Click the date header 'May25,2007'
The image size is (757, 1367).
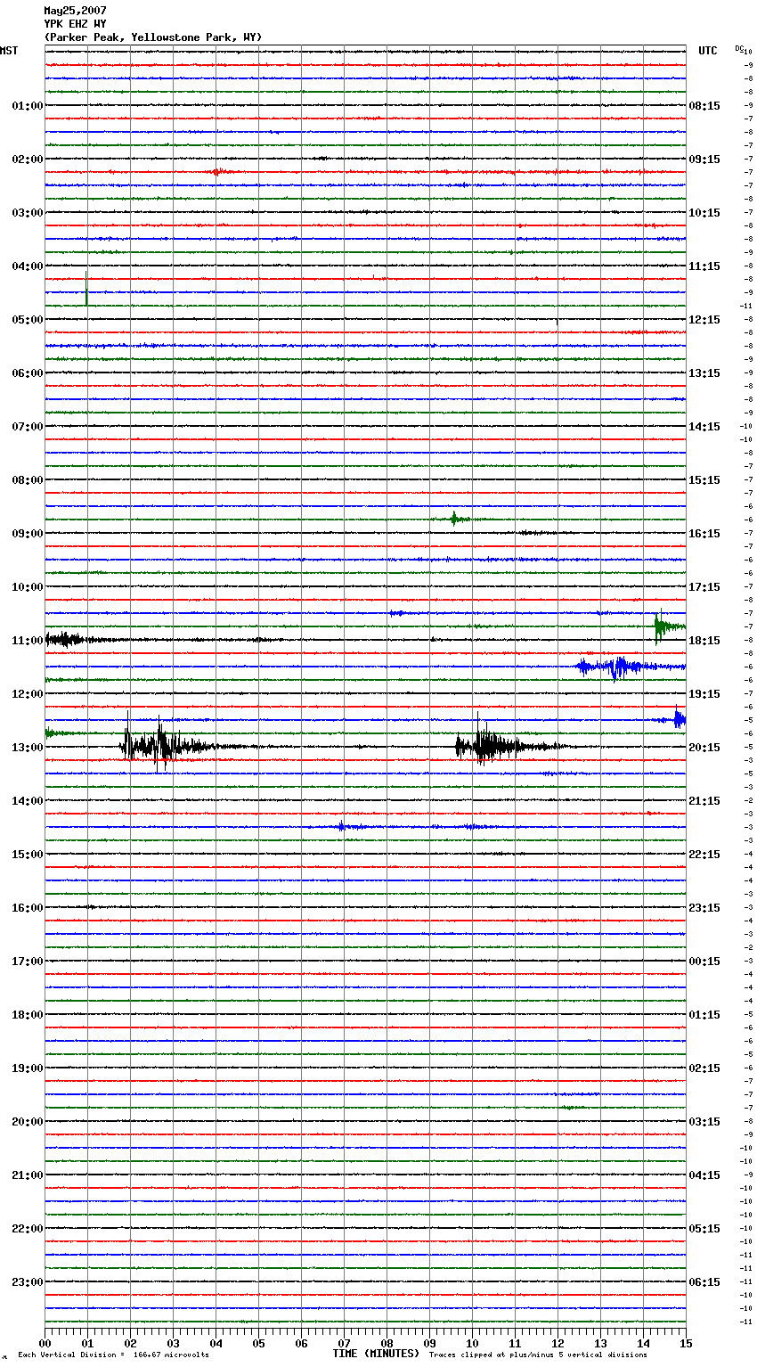click(x=76, y=11)
